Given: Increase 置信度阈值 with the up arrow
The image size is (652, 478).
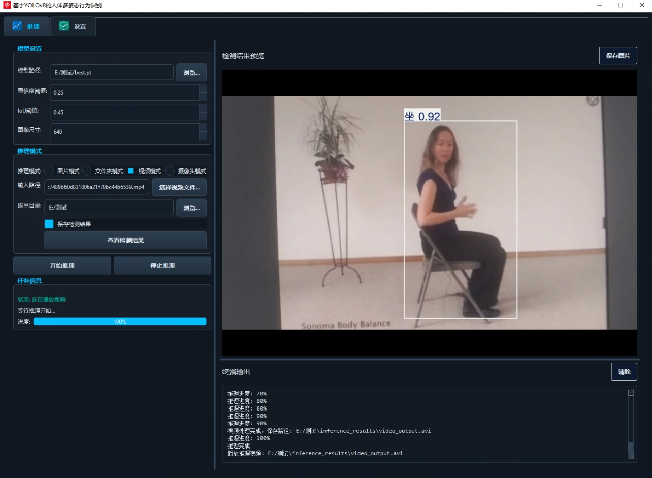Looking at the screenshot, I should click(x=203, y=89).
